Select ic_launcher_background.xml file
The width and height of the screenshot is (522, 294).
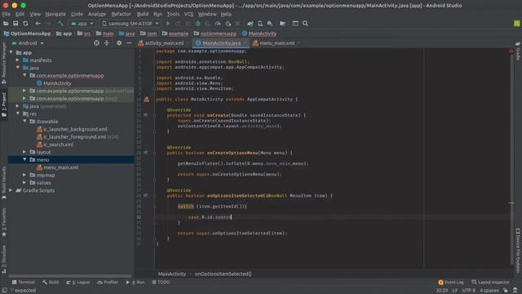pos(76,129)
